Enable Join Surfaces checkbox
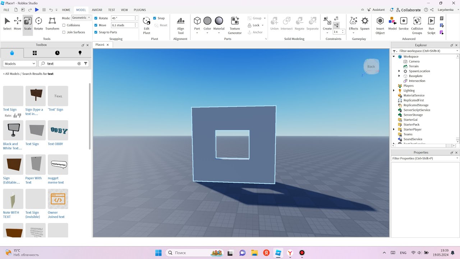460x259 pixels. tap(64, 32)
